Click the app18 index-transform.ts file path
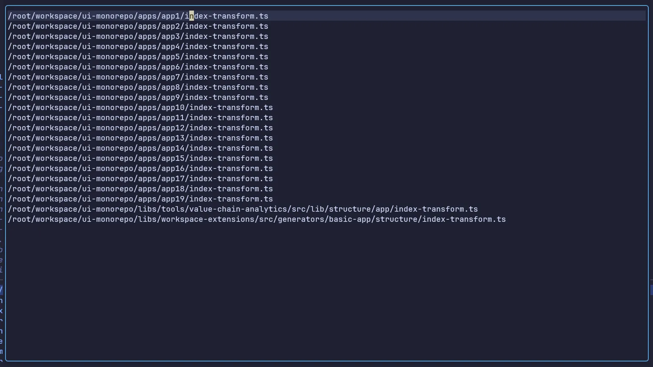 pyautogui.click(x=140, y=189)
